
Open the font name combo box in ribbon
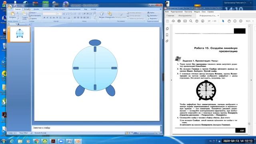coord(50,14)
